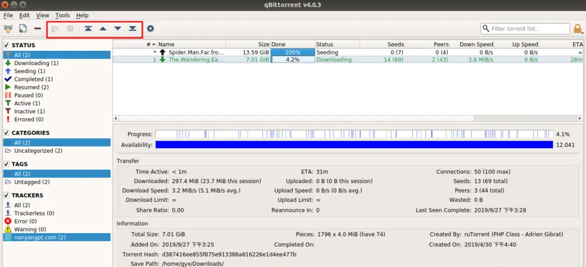Screen dimensions: 586x267
Task: Click the seeding up-arrow icon beside Spider.Man torrent
Action: tap(162, 52)
